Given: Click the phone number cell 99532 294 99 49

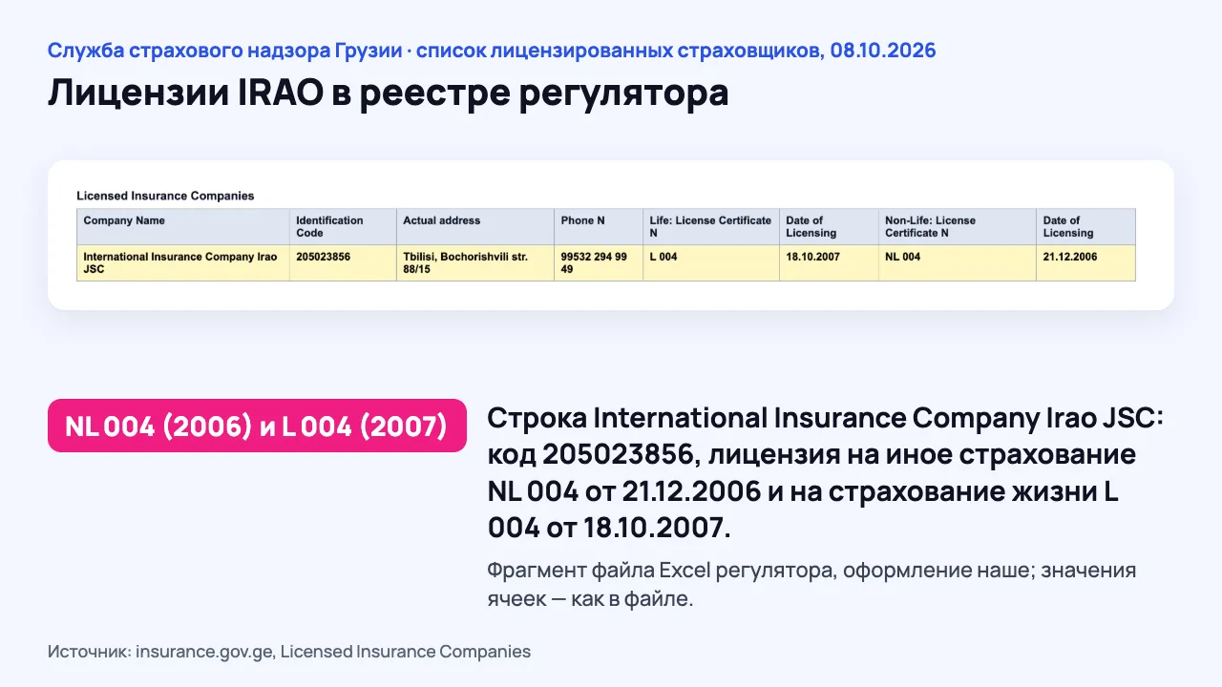Looking at the screenshot, I should [x=599, y=263].
